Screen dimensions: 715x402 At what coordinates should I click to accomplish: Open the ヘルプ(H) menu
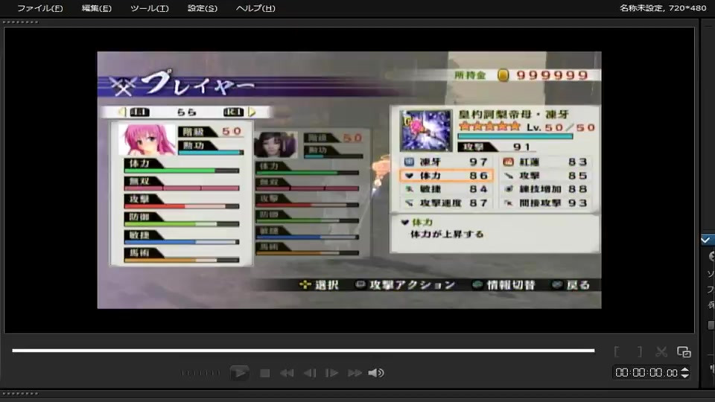(255, 8)
